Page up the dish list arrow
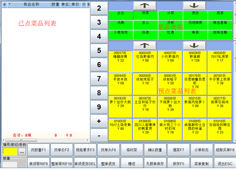The height and width of the screenshot is (169, 236). click(x=145, y=45)
